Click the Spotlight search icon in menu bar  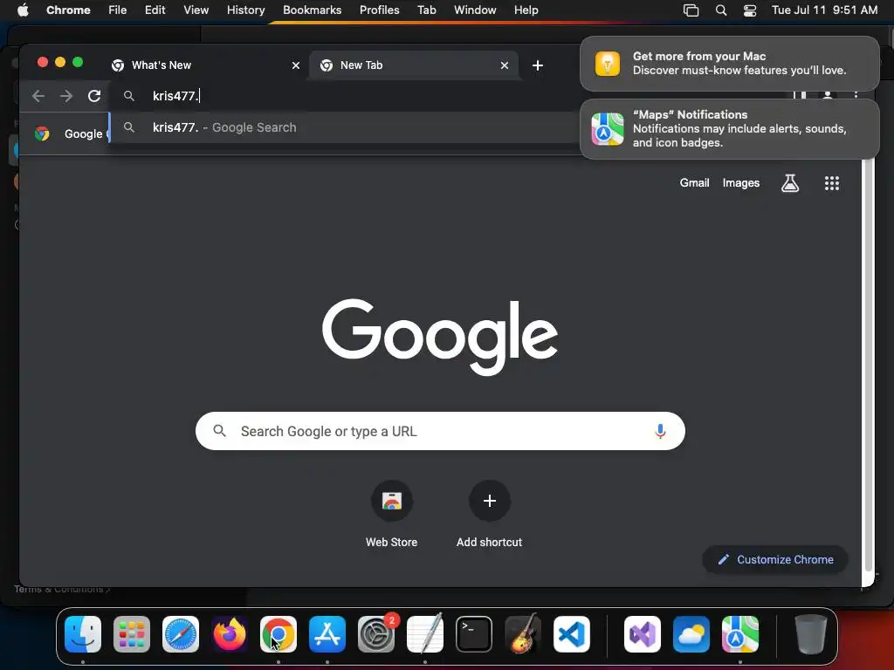pyautogui.click(x=720, y=10)
